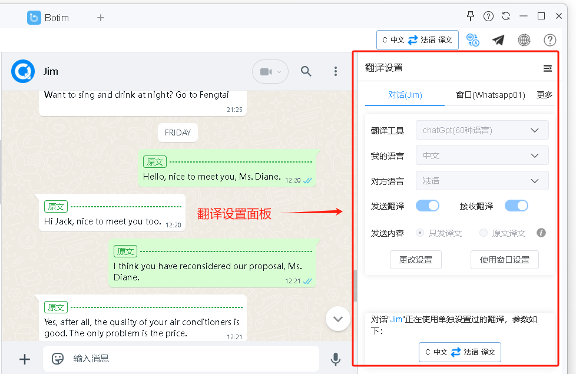576x374 pixels.
Task: Select the 原文译文 radio option
Action: click(x=484, y=233)
